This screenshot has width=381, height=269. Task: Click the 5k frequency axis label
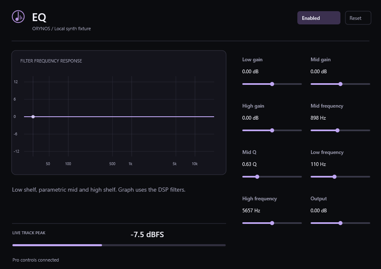click(174, 164)
